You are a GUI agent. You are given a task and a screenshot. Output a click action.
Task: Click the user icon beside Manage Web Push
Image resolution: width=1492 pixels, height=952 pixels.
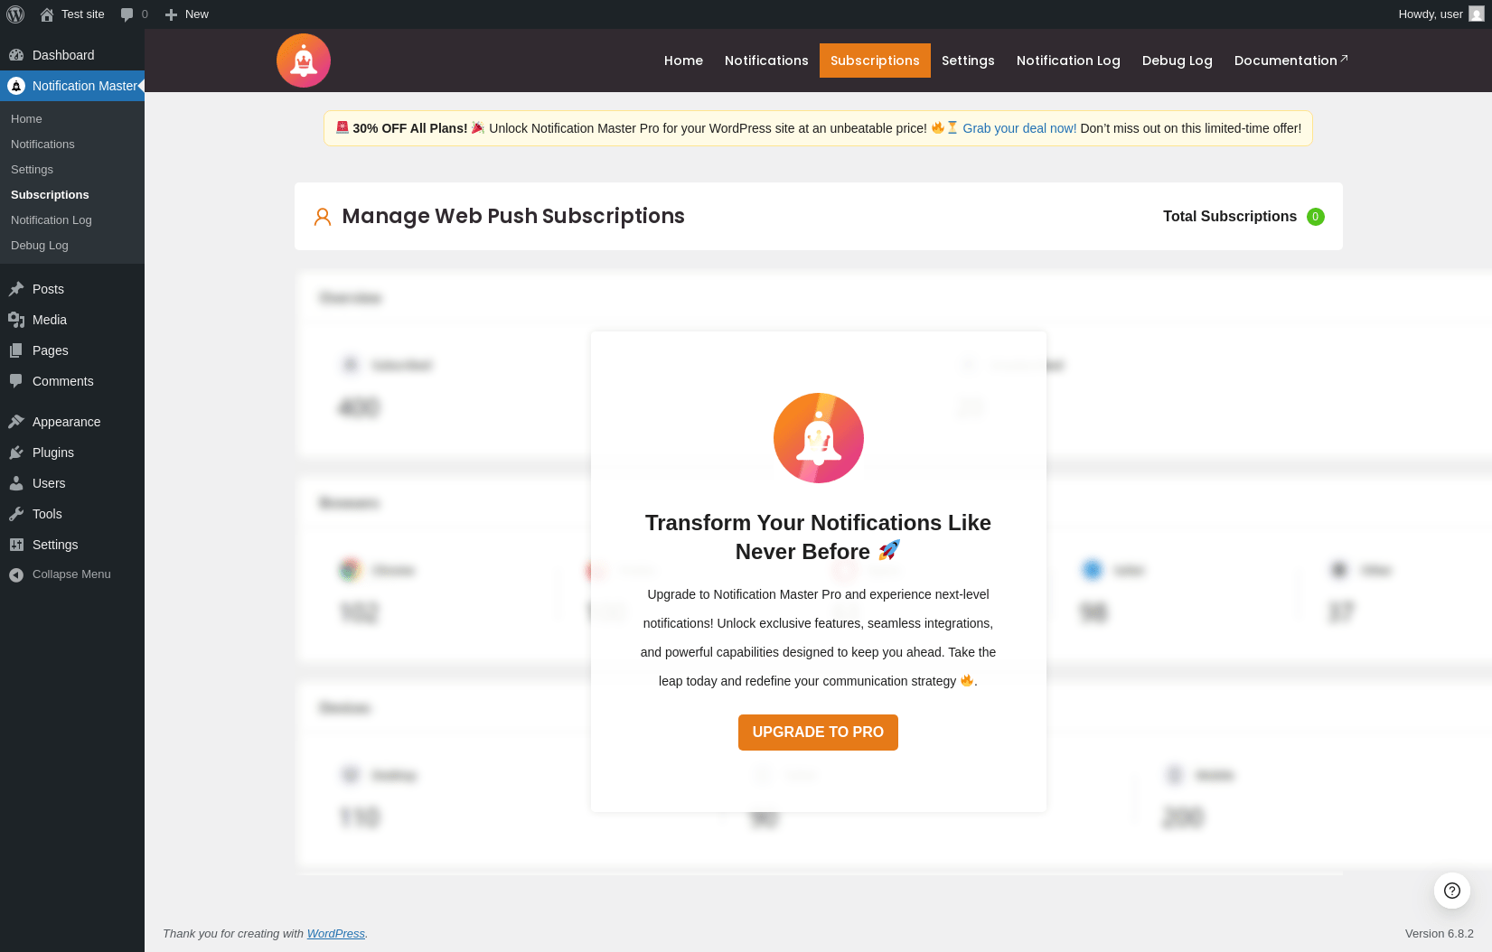(x=323, y=217)
